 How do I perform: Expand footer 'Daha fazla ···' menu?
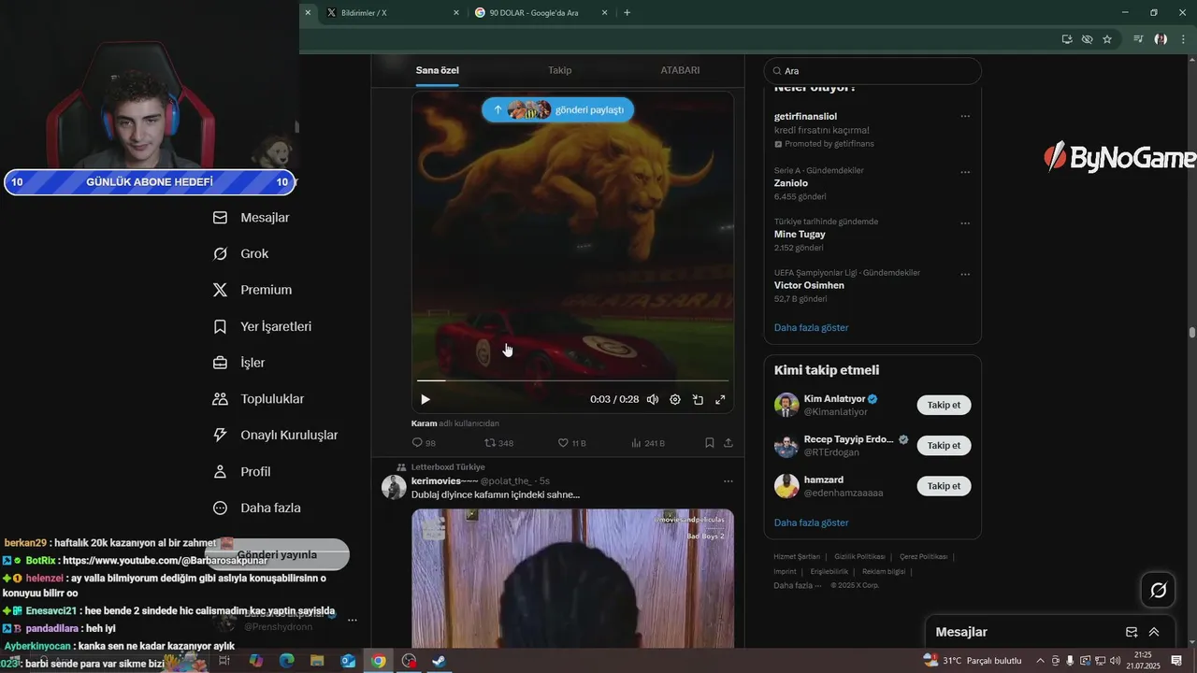(x=797, y=585)
